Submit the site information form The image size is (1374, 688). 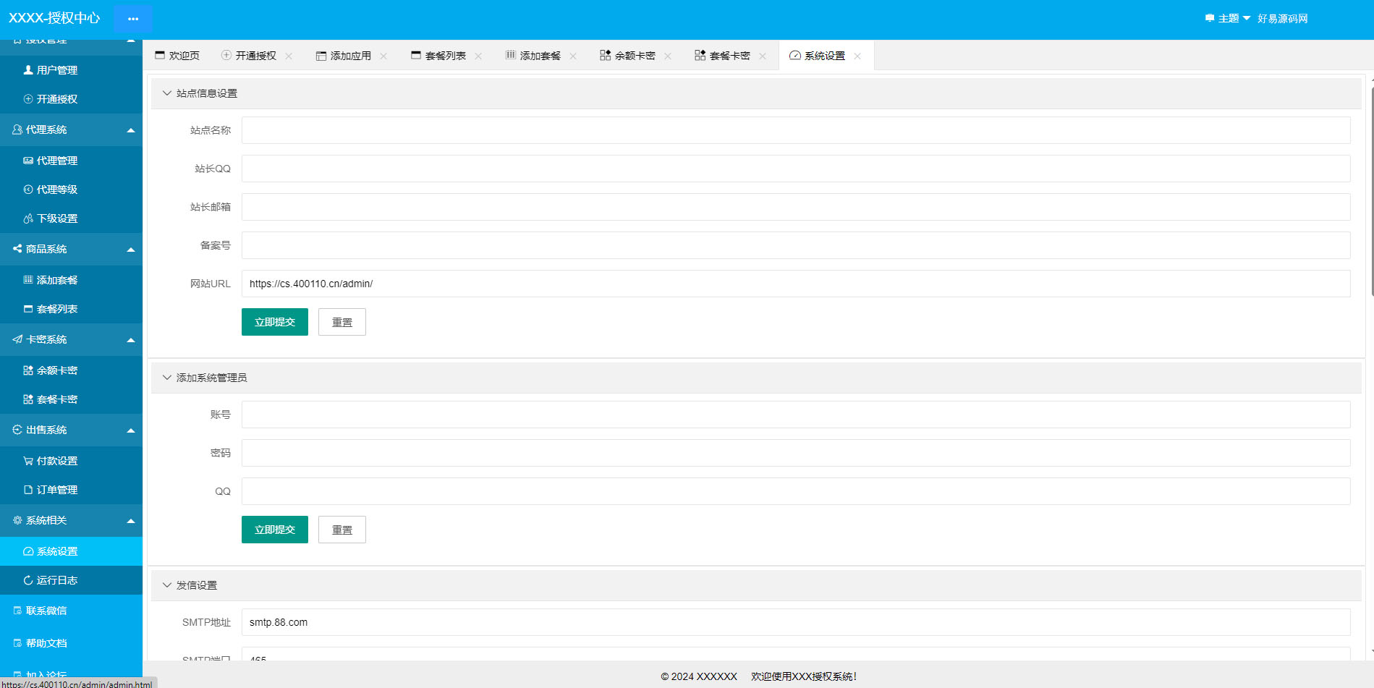(274, 322)
